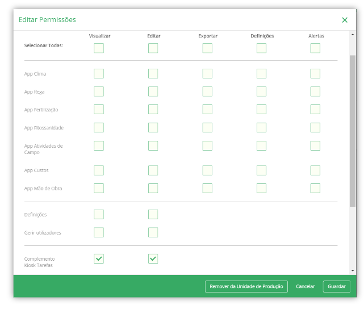Click the Cancelar button

(305, 286)
